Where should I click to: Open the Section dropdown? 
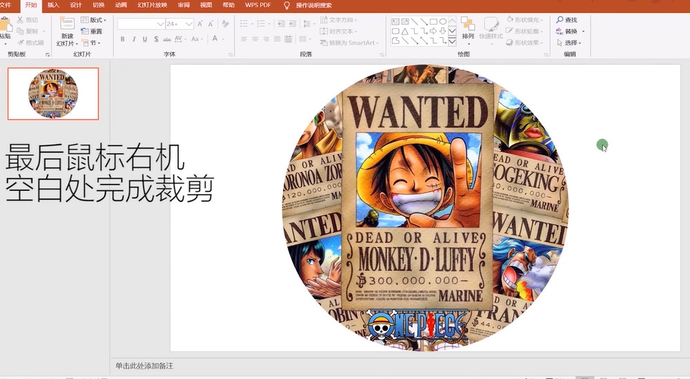point(91,43)
